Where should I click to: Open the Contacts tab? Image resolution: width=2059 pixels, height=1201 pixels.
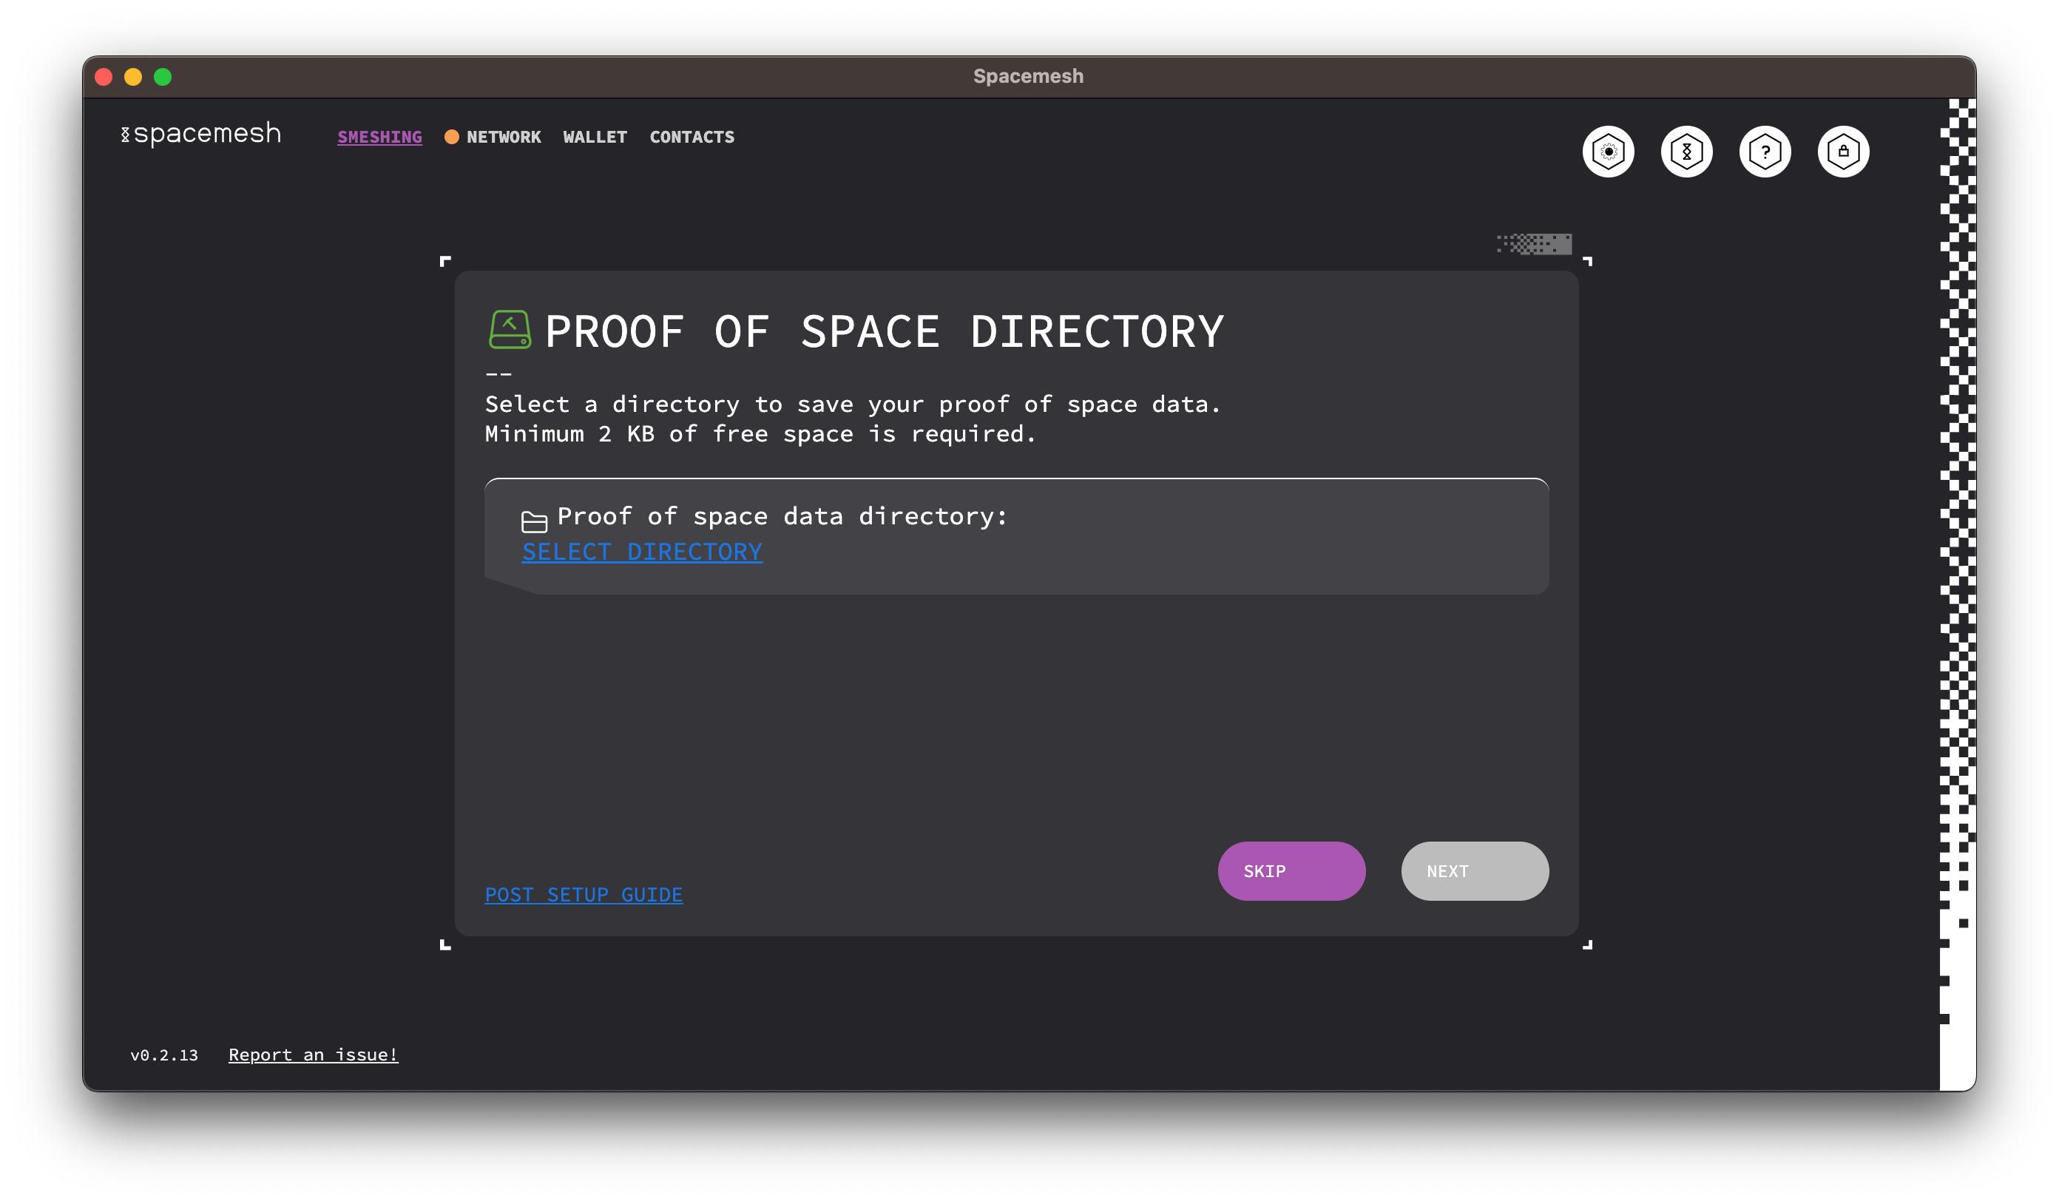pos(692,138)
